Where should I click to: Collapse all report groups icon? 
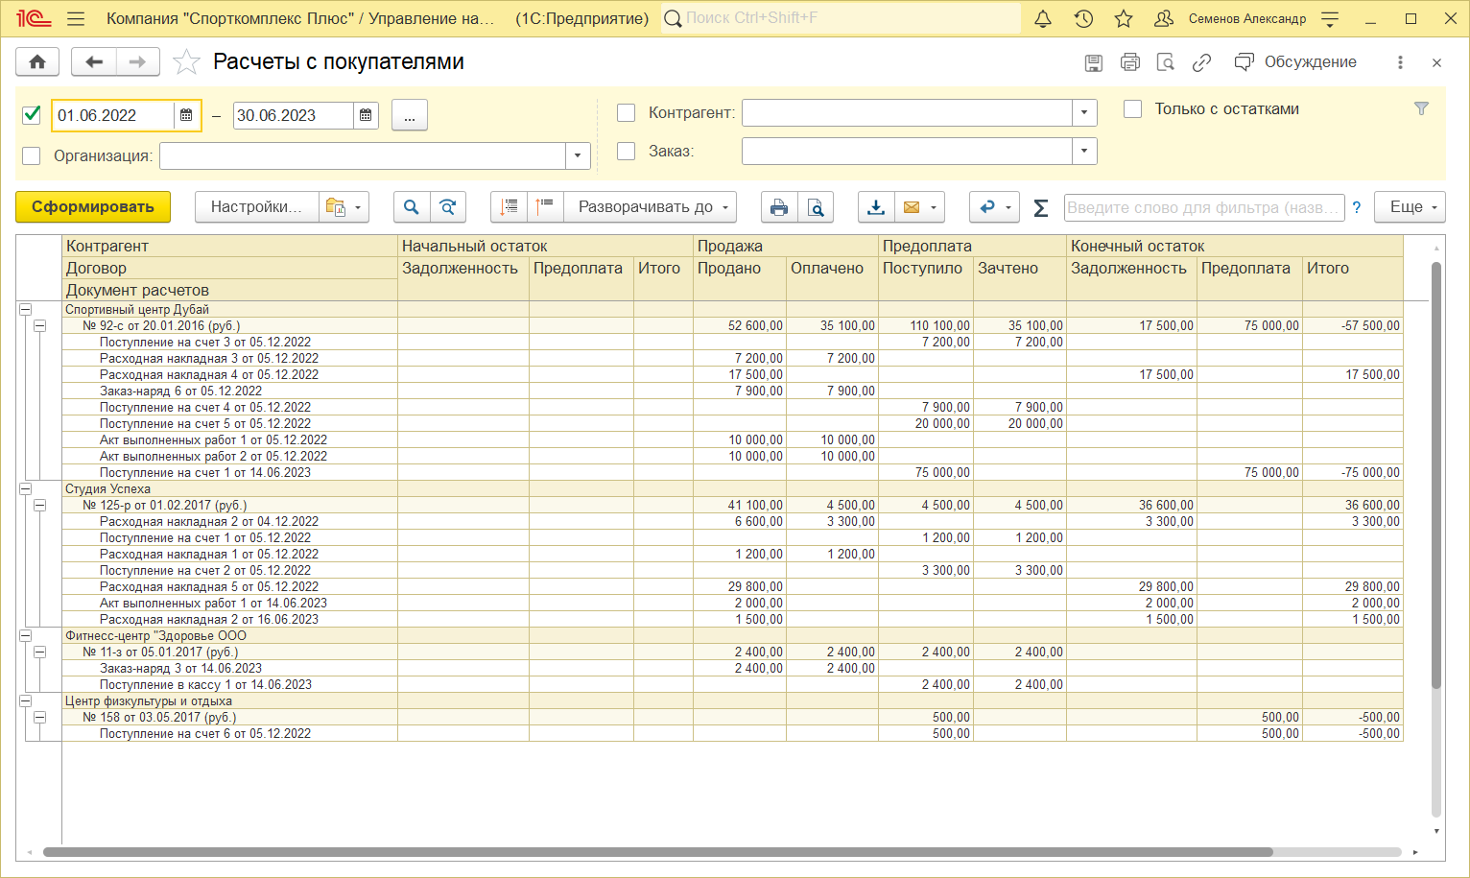point(510,207)
